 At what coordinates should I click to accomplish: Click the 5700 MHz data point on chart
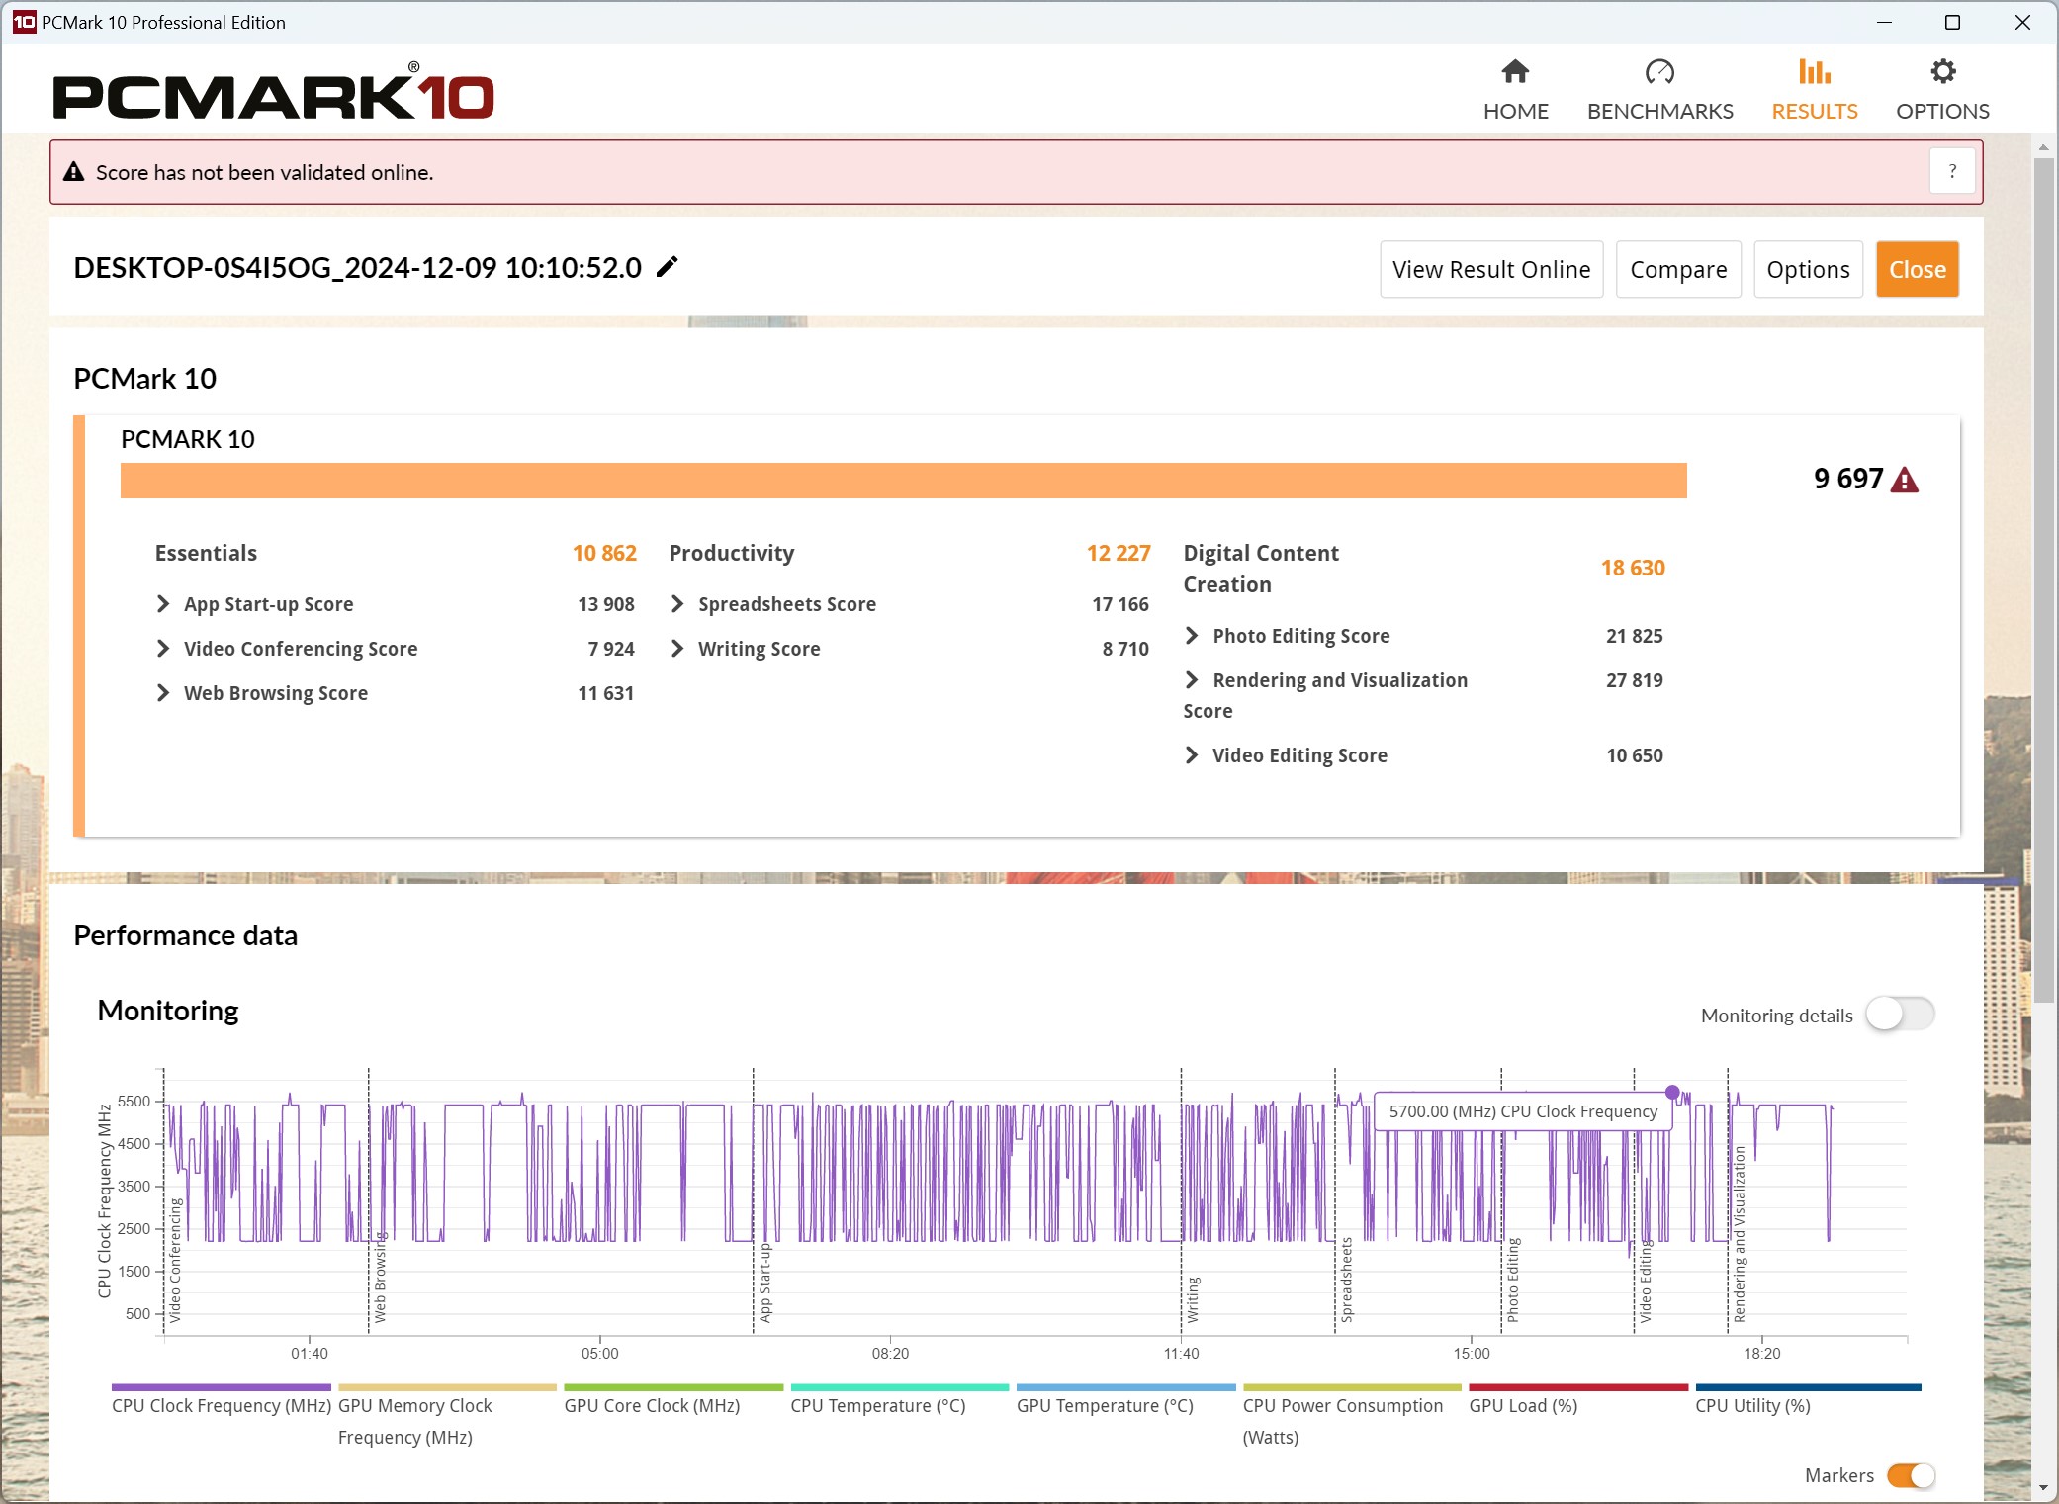click(1672, 1093)
